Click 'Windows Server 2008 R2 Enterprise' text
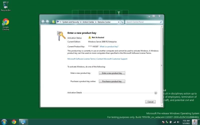The width and height of the screenshot is (200, 125). (x=102, y=42)
